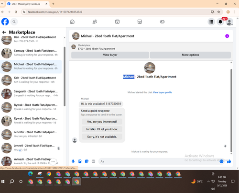Open the Windows notification center icon

click(x=233, y=182)
